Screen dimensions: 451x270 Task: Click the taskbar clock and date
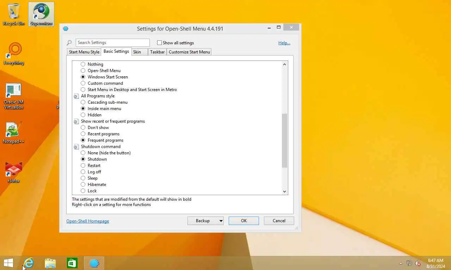pyautogui.click(x=435, y=263)
